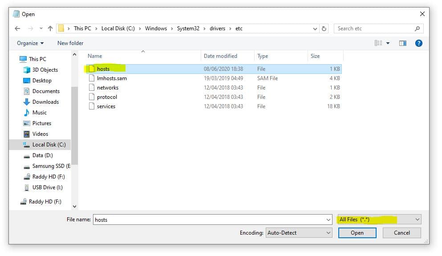Refresh the etc folder listing
The image size is (442, 256).
[324, 28]
